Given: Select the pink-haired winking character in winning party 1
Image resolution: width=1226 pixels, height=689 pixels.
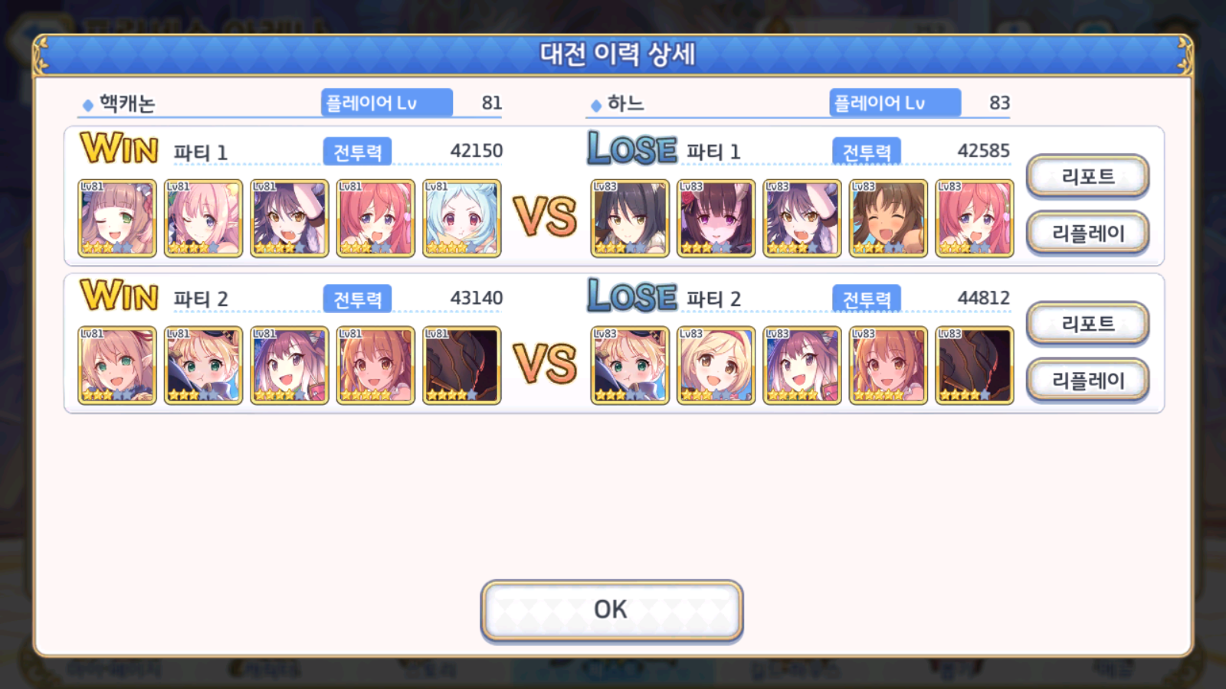Looking at the screenshot, I should (203, 218).
